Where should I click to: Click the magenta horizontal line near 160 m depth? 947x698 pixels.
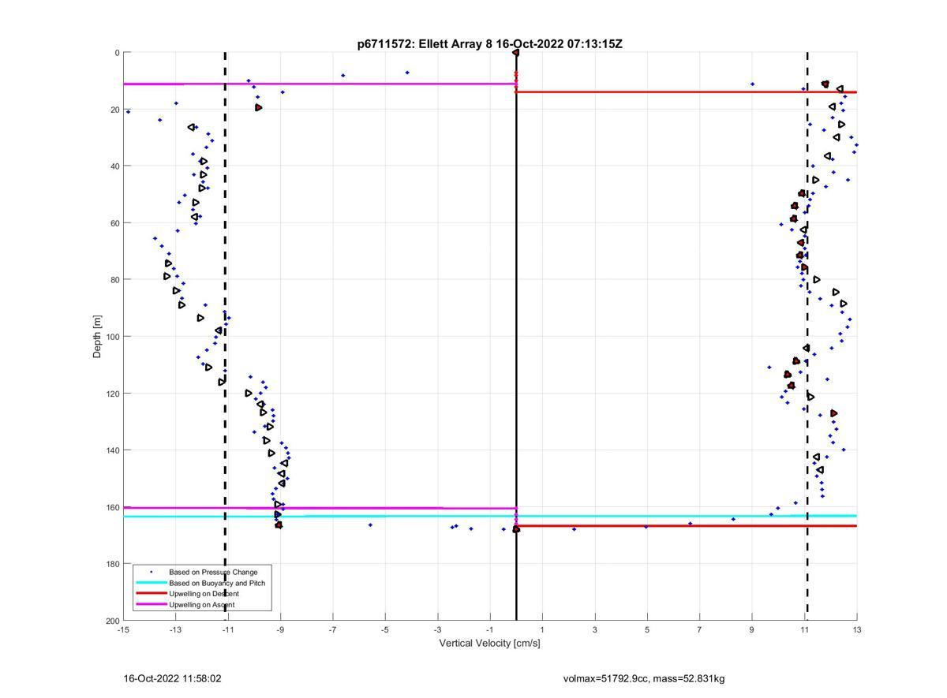pos(320,508)
